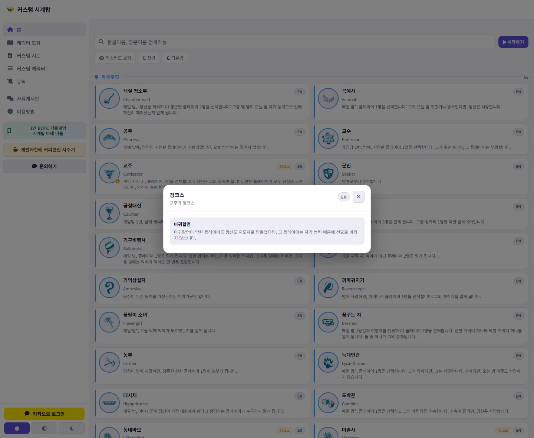Viewport: 534px width, 438px height.
Task: Open 커스텀 캐릭터 in the sidebar
Action: point(44,69)
